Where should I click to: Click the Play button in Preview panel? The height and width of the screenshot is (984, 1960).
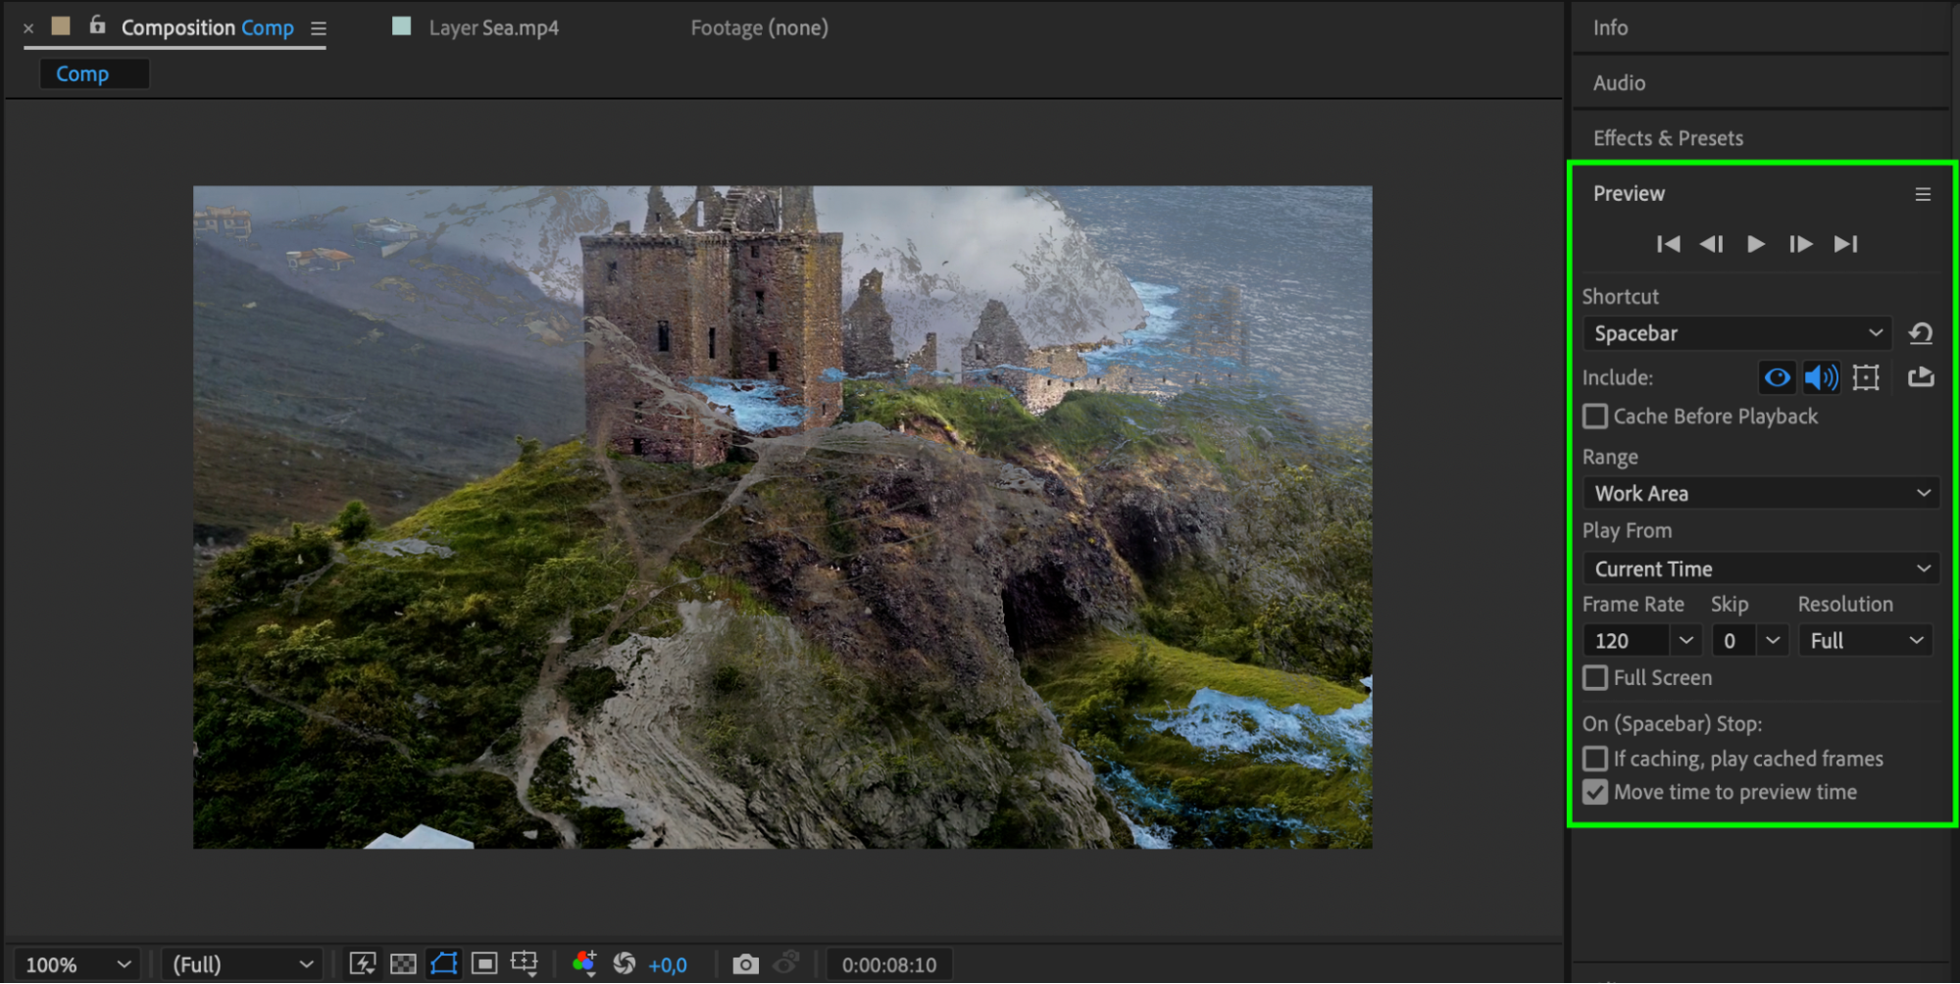(x=1755, y=244)
